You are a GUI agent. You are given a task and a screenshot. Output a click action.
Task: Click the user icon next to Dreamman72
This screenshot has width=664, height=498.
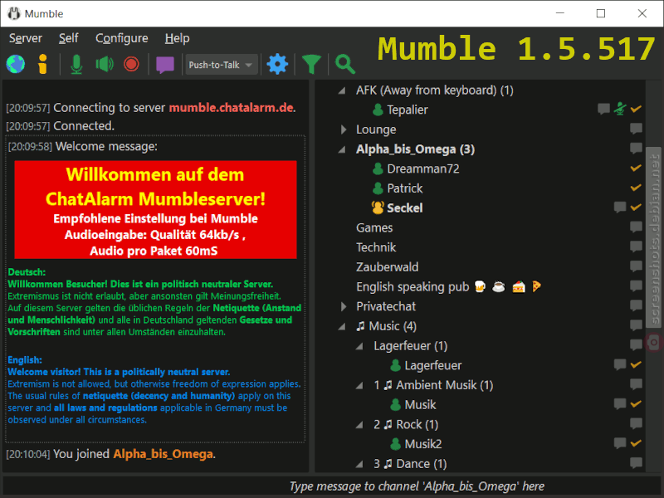[378, 169]
